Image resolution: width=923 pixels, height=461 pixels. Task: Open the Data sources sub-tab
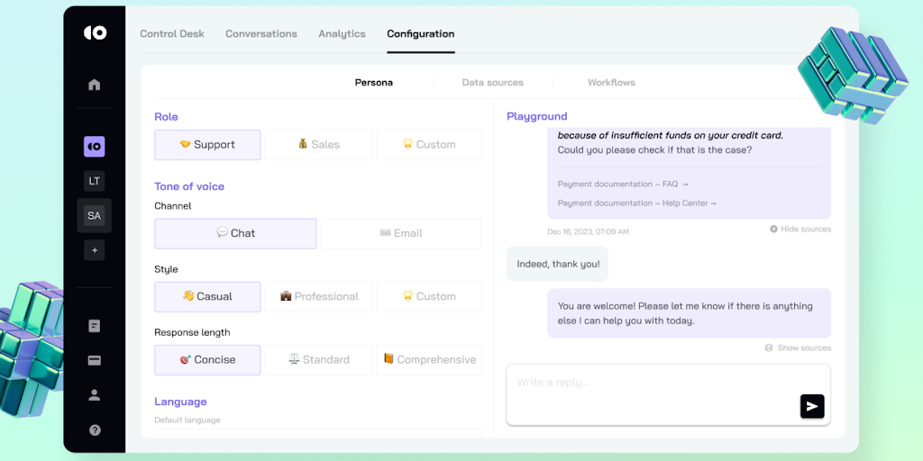pyautogui.click(x=492, y=83)
